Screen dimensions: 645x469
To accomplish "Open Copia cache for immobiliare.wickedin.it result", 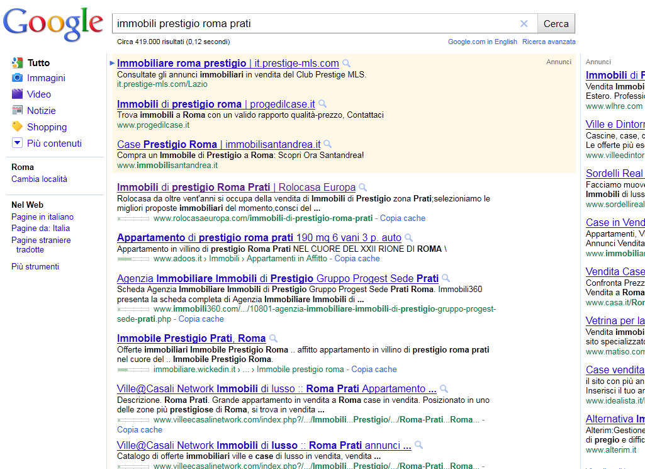I will pos(374,369).
